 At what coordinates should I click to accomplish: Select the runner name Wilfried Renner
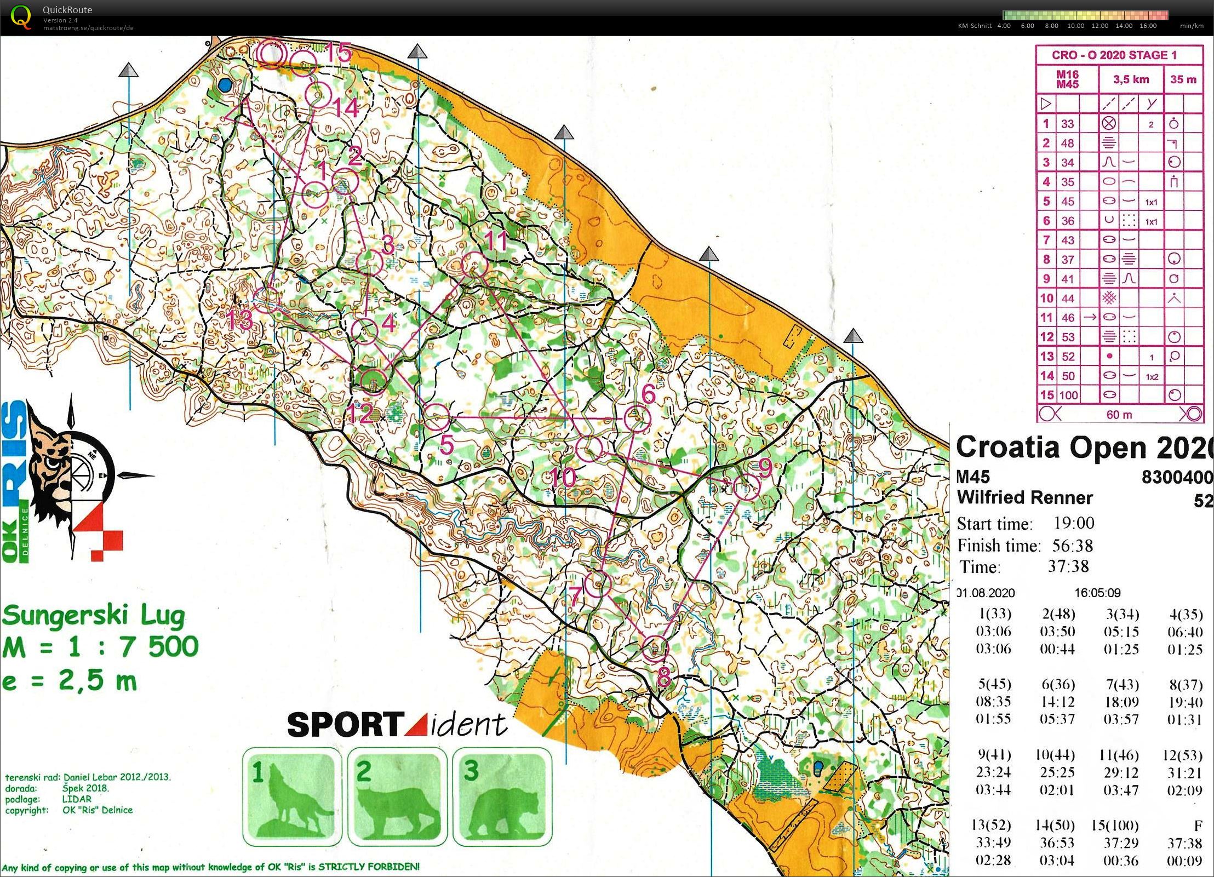coord(1024,497)
